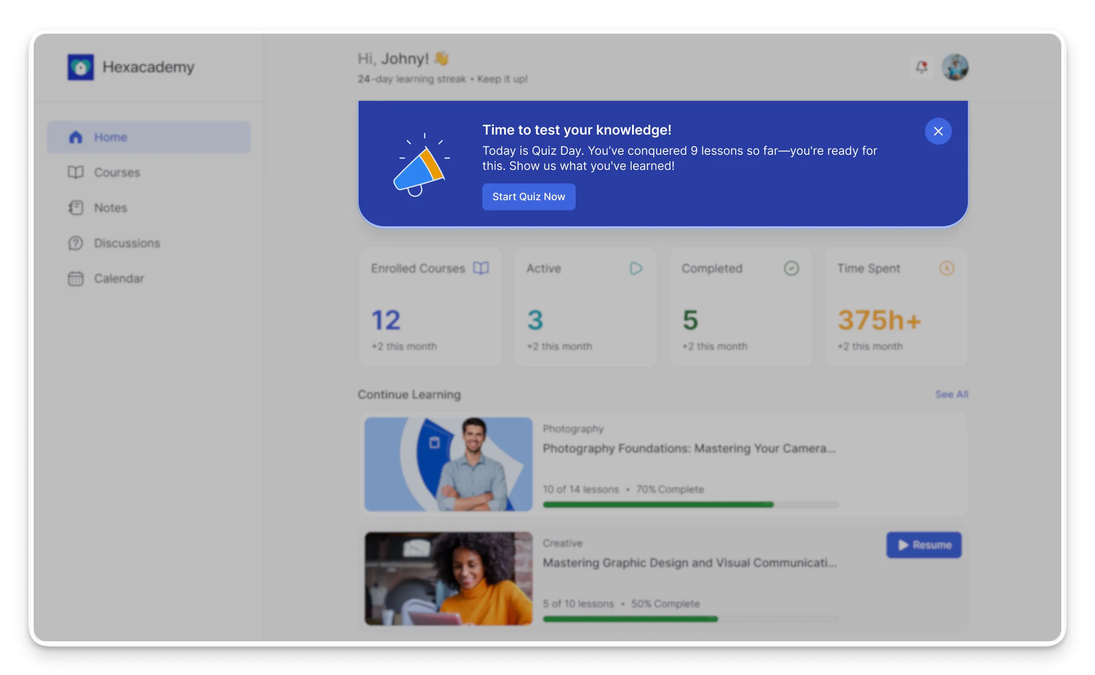The height and width of the screenshot is (675, 1095).
Task: Click the See All link
Action: pos(951,394)
